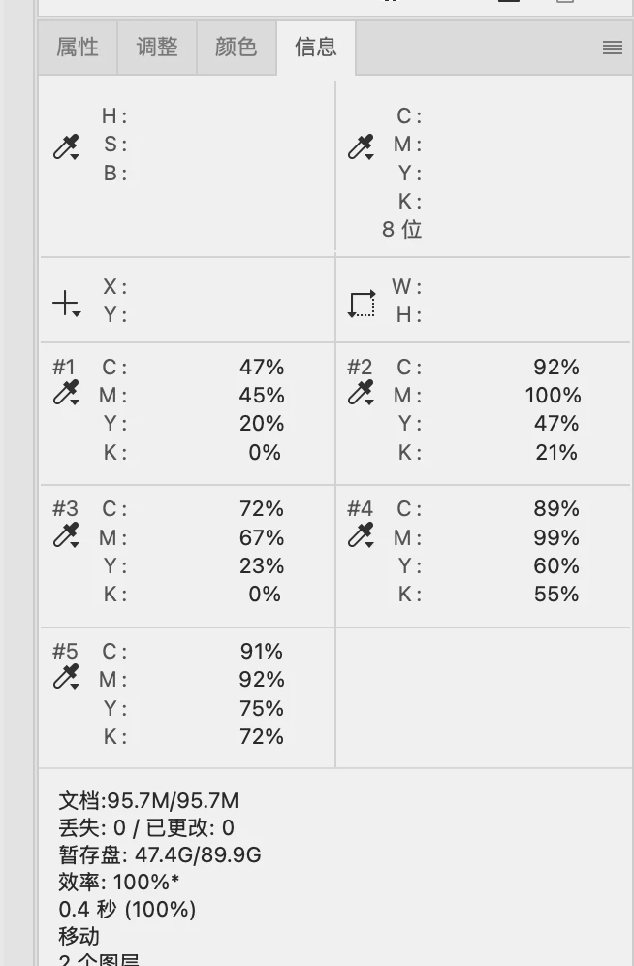Click the 暂存盘 scratch disk status line
This screenshot has width=634, height=966.
pos(159,855)
